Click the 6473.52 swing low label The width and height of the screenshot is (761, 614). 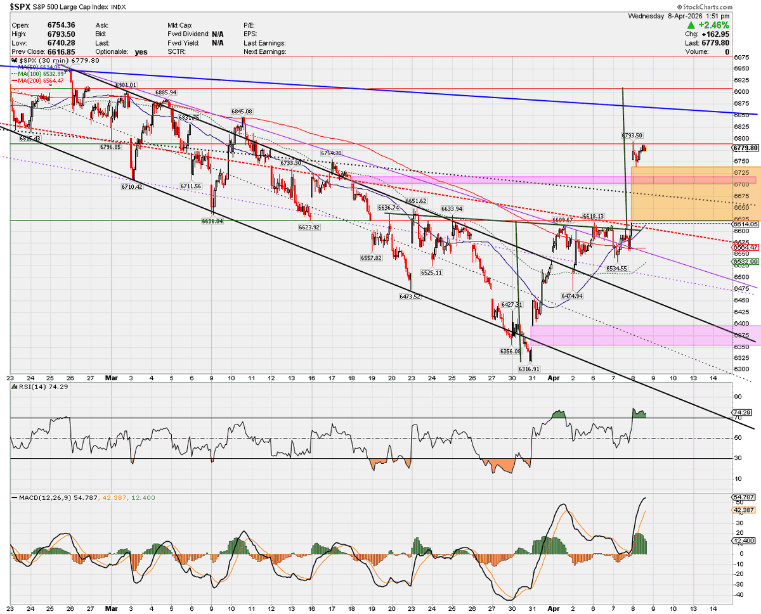coord(410,297)
